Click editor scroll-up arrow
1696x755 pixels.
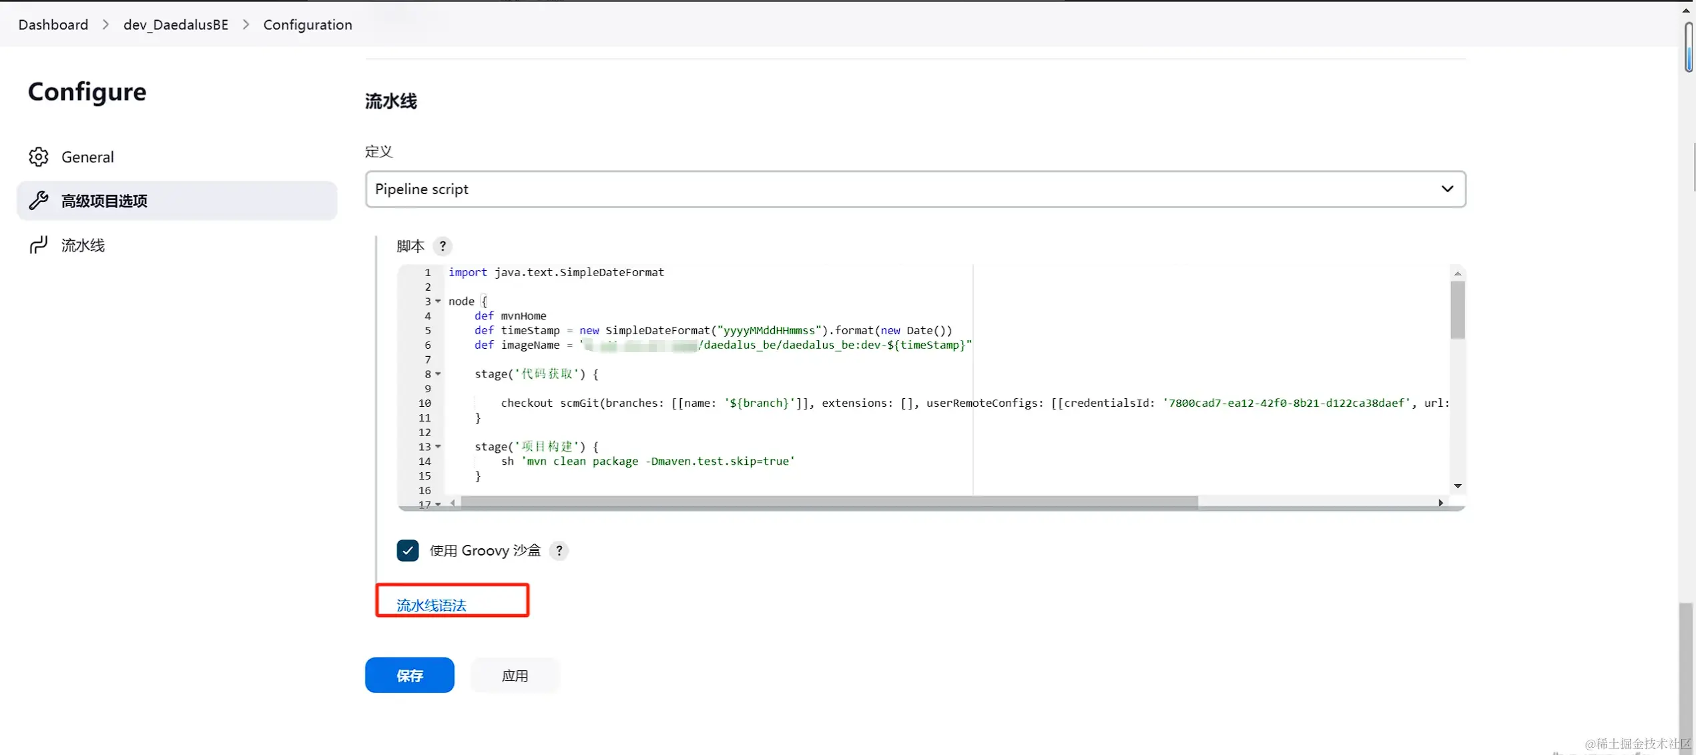point(1458,273)
